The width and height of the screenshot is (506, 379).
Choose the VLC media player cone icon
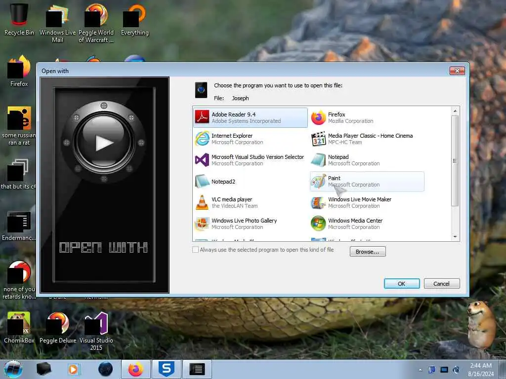click(202, 202)
